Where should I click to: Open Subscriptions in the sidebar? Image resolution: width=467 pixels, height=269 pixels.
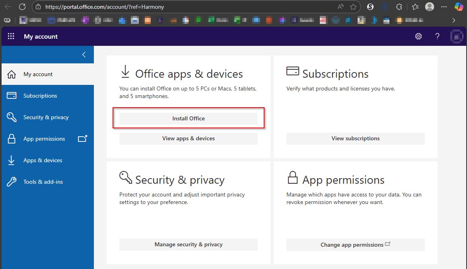[x=40, y=96]
